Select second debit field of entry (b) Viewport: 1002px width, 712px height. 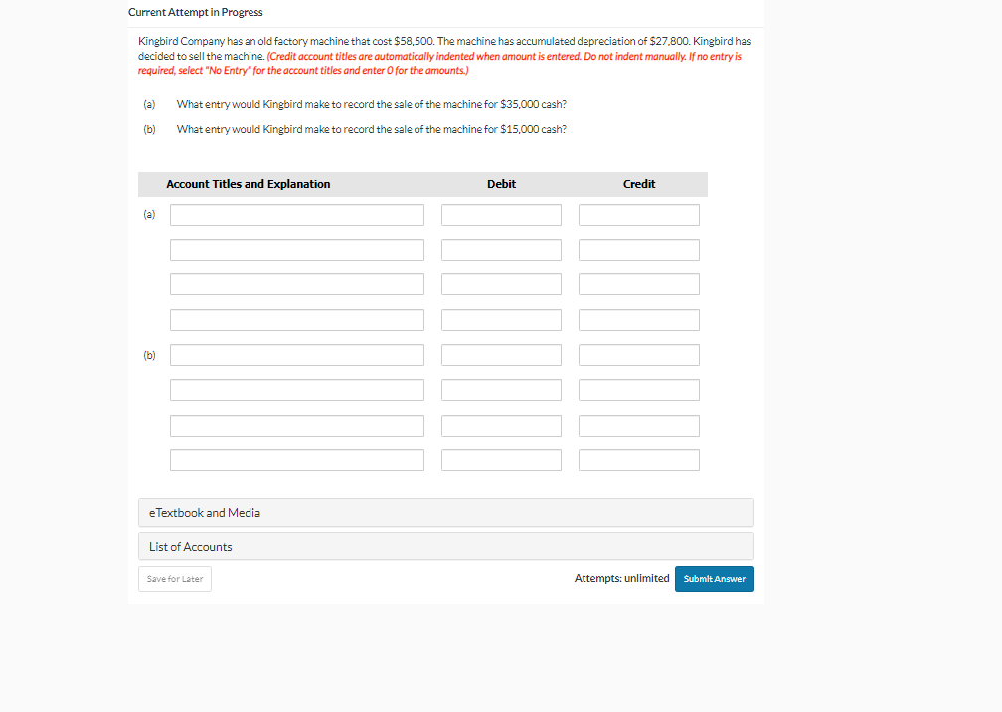pyautogui.click(x=502, y=390)
